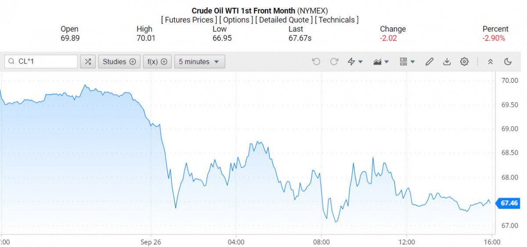Open the Futures Prices link
Viewport: 527px width, 247px height.
[189, 20]
